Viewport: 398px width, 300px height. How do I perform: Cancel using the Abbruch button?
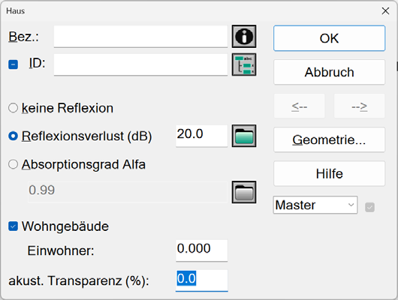click(x=329, y=72)
